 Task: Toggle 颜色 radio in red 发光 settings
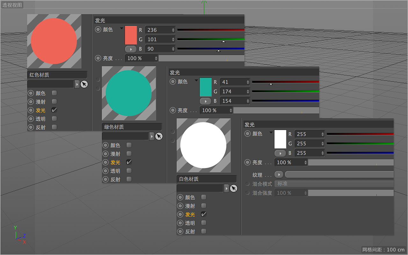point(98,29)
